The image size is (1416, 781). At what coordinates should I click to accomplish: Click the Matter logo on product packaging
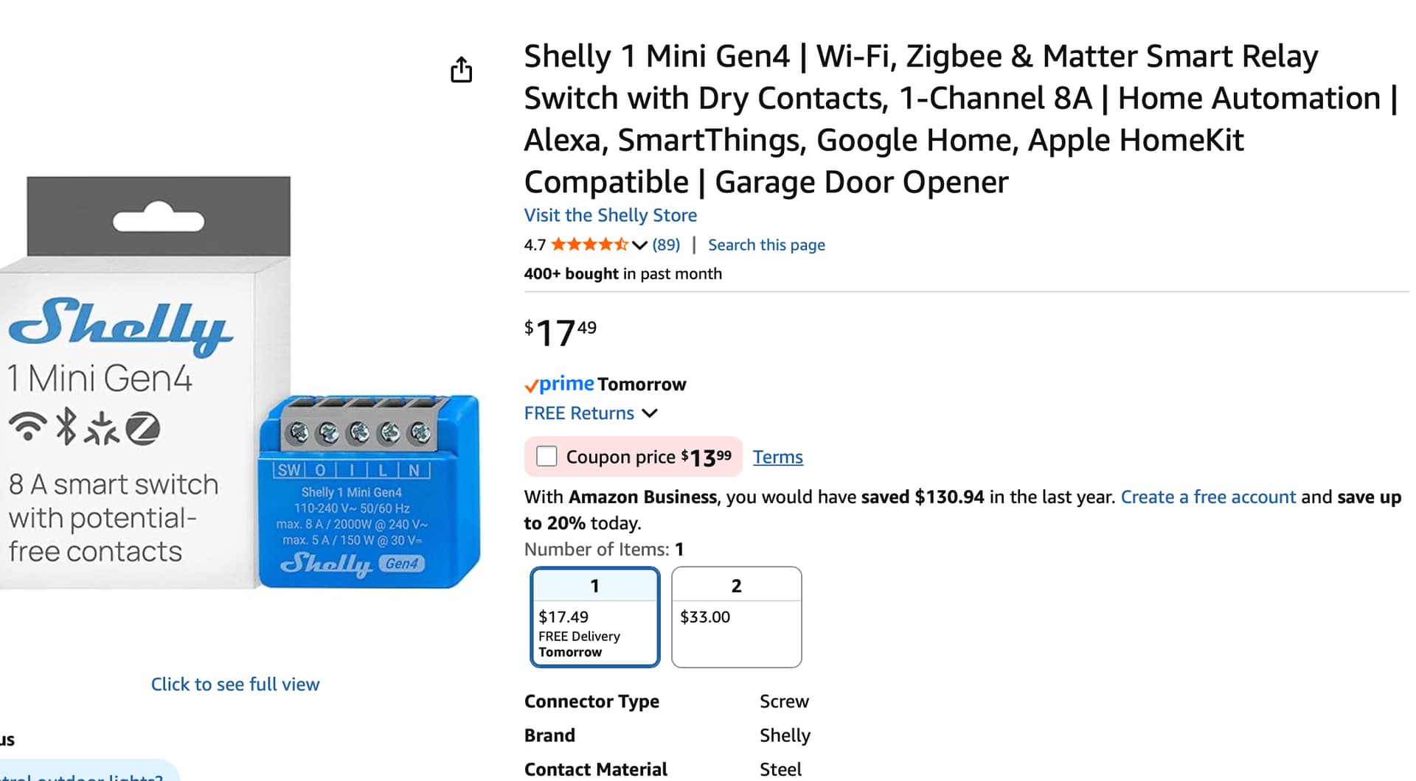[x=101, y=428]
